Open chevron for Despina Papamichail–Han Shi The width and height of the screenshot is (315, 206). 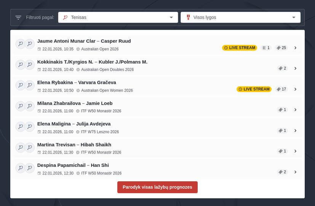[296, 172]
